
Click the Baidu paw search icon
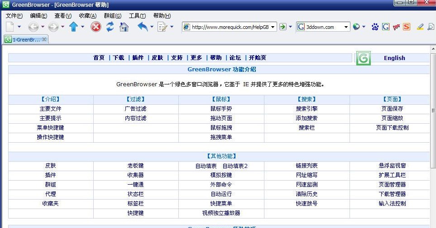click(375, 27)
